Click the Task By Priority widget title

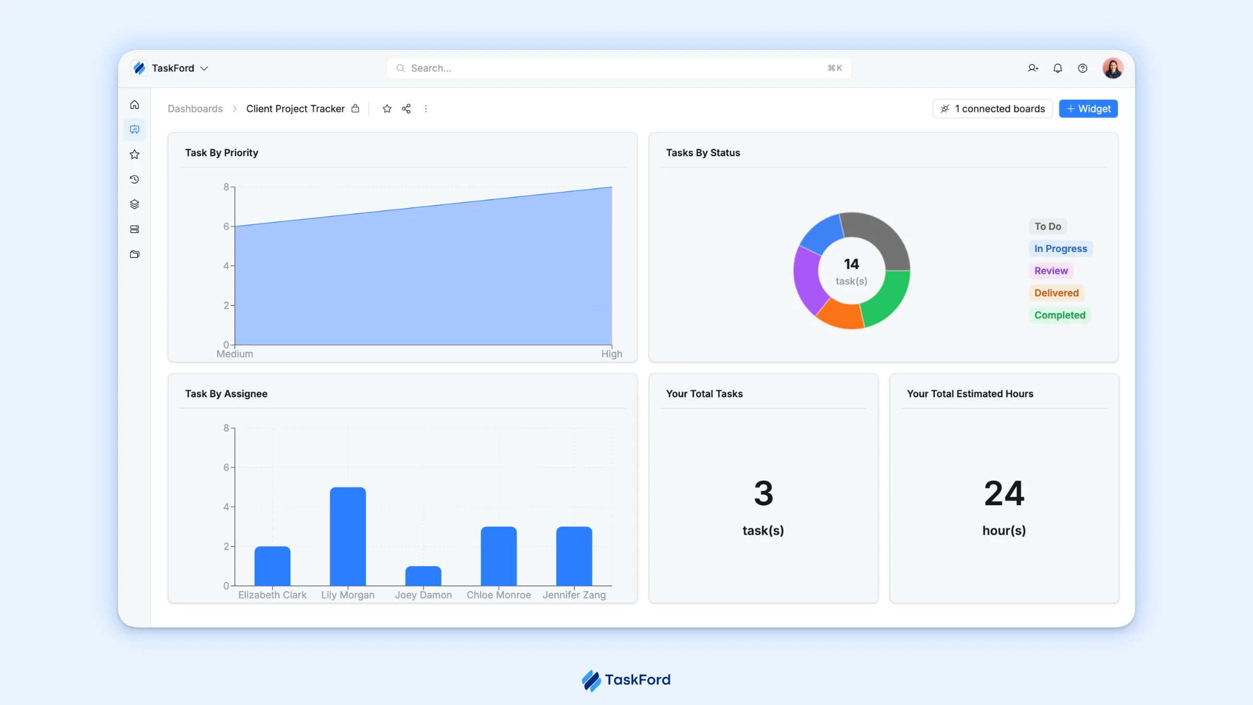pyautogui.click(x=221, y=152)
